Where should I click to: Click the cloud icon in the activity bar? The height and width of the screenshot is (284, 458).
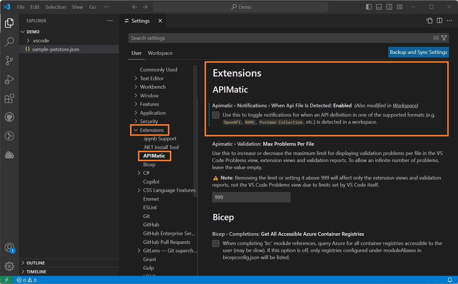click(x=9, y=155)
